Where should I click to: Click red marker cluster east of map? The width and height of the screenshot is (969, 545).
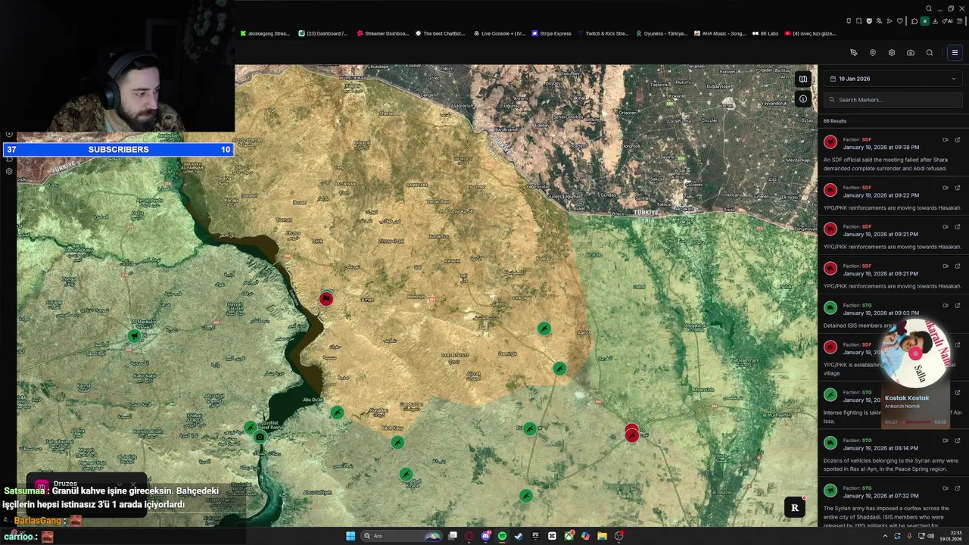click(632, 433)
